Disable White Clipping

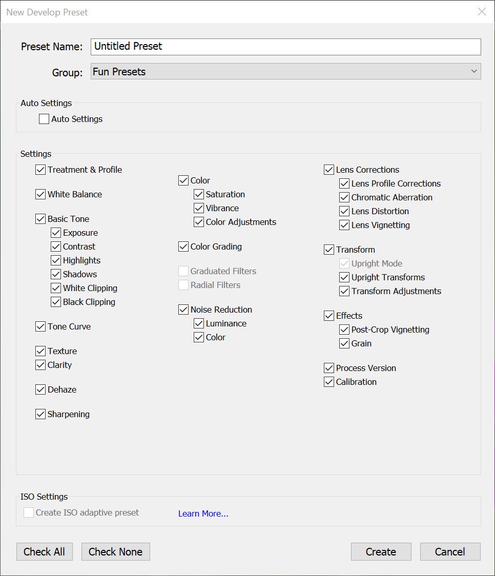click(x=55, y=288)
